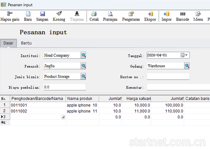Switch to the Bantu tab
This screenshot has width=210, height=149.
26,43
